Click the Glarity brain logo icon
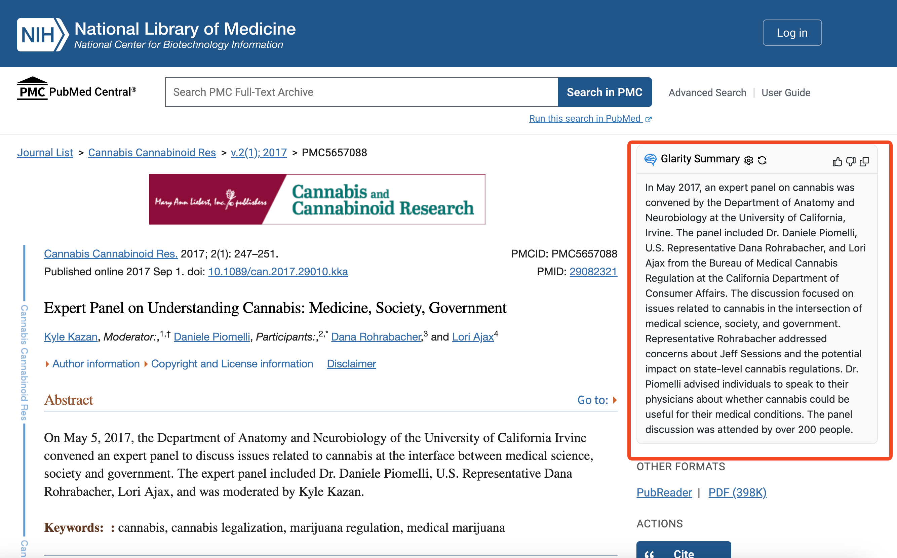Screen dimensions: 897x558 (x=651, y=159)
